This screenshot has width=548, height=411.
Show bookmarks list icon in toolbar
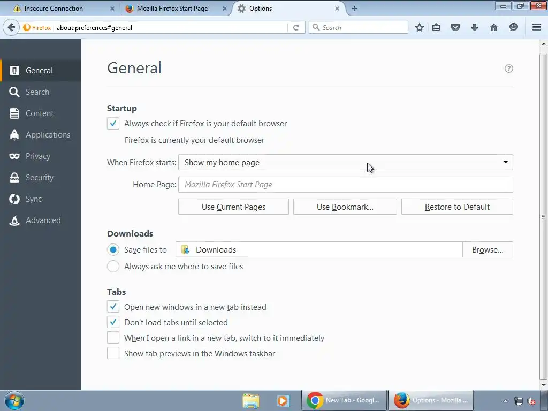(x=436, y=27)
